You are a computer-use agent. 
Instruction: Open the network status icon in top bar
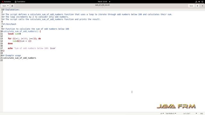tap(196, 2)
